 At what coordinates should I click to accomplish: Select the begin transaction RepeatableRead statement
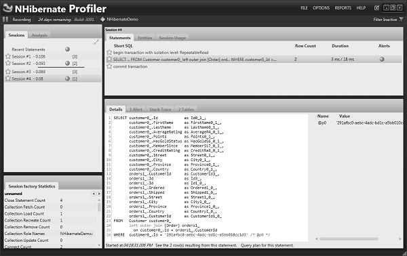tap(161, 52)
